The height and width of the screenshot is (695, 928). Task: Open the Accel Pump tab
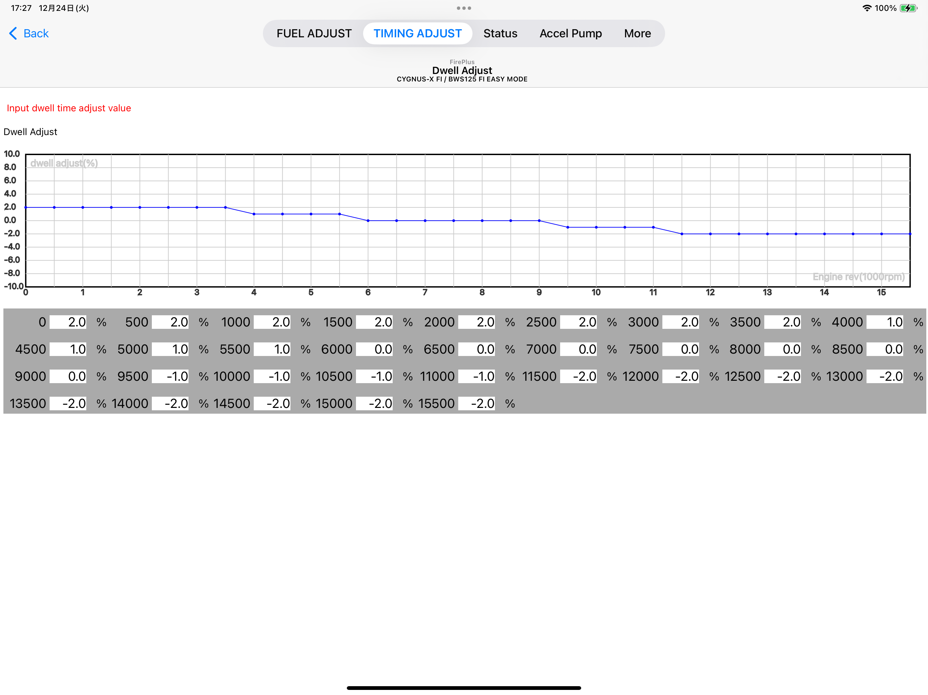click(x=571, y=34)
